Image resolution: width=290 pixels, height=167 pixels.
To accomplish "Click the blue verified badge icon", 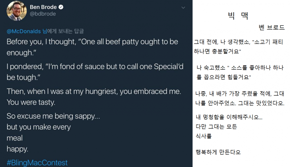I will [60, 7].
